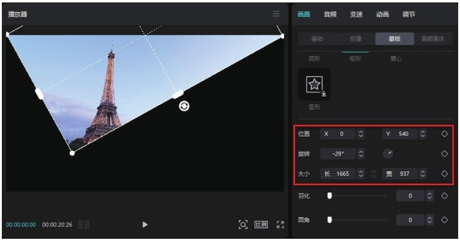Viewport: 460px width, 240px height.
Task: Enter fullscreen preview mode
Action: pyautogui.click(x=280, y=225)
